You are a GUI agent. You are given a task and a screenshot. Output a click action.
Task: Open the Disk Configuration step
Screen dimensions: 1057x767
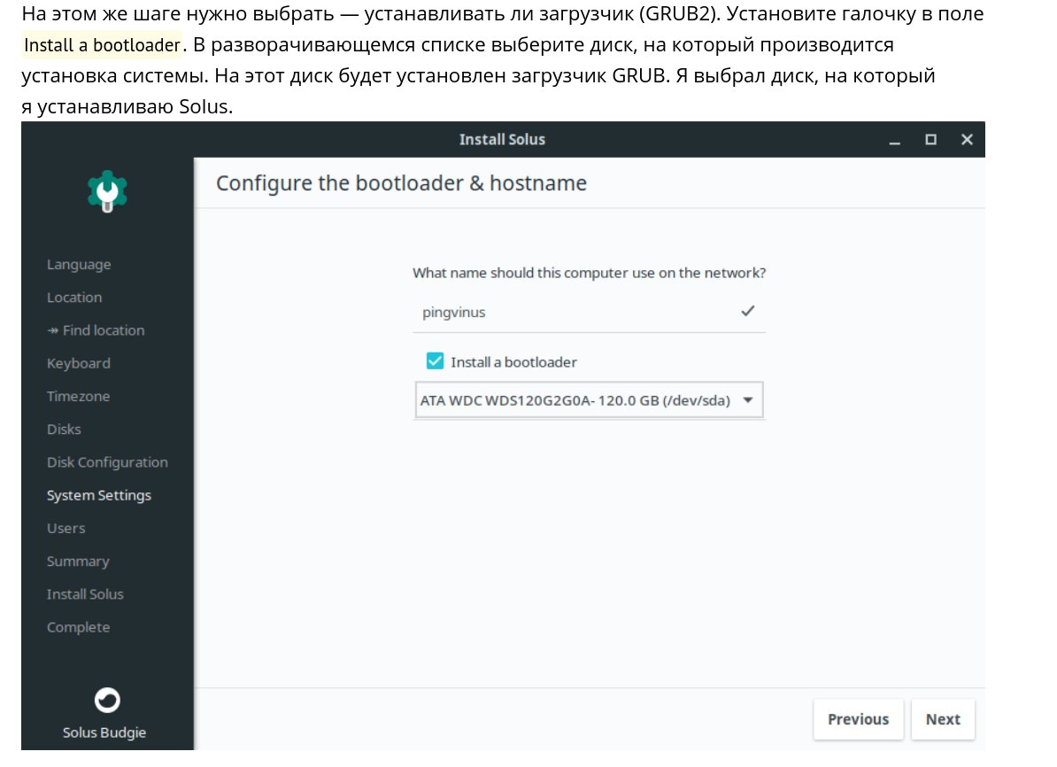(107, 462)
